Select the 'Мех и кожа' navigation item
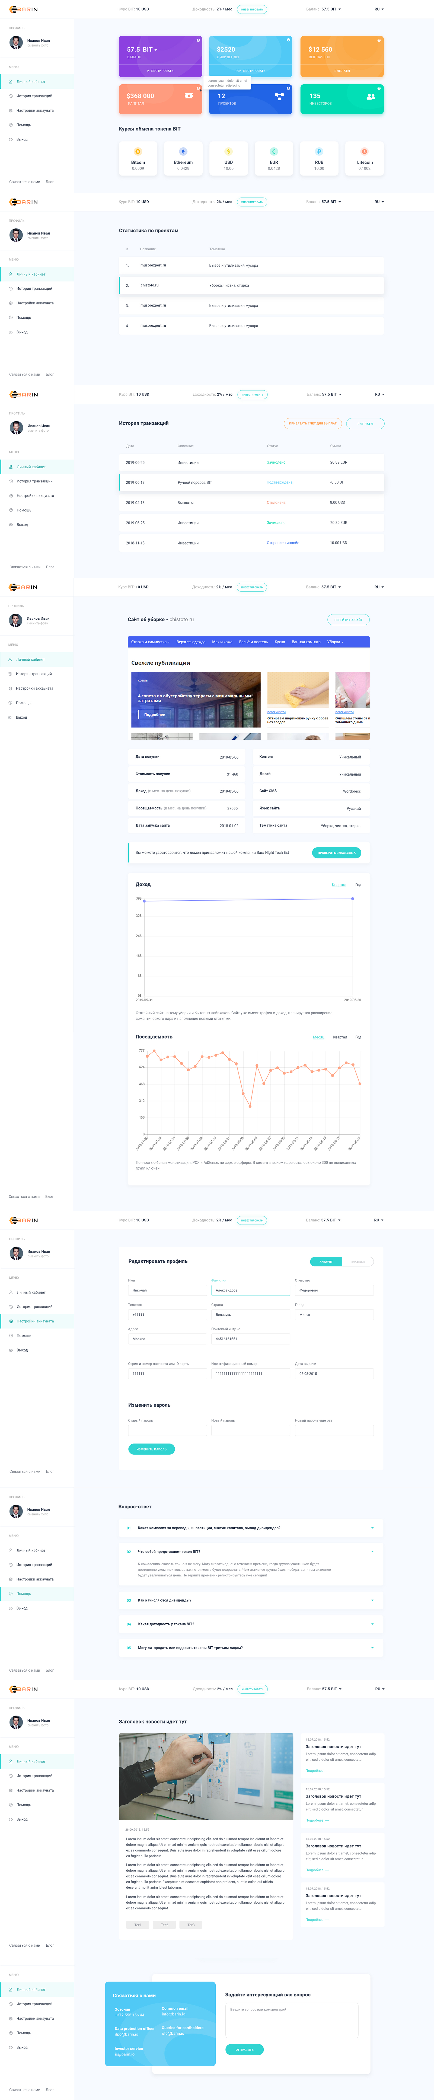 tap(222, 642)
